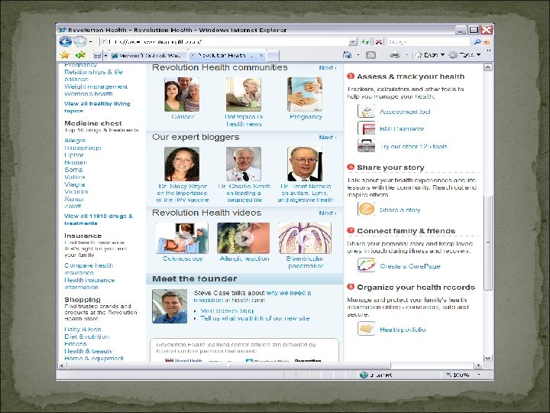550x413 pixels.
Task: Click the vertical scrollbar thumb
Action: coord(487,242)
